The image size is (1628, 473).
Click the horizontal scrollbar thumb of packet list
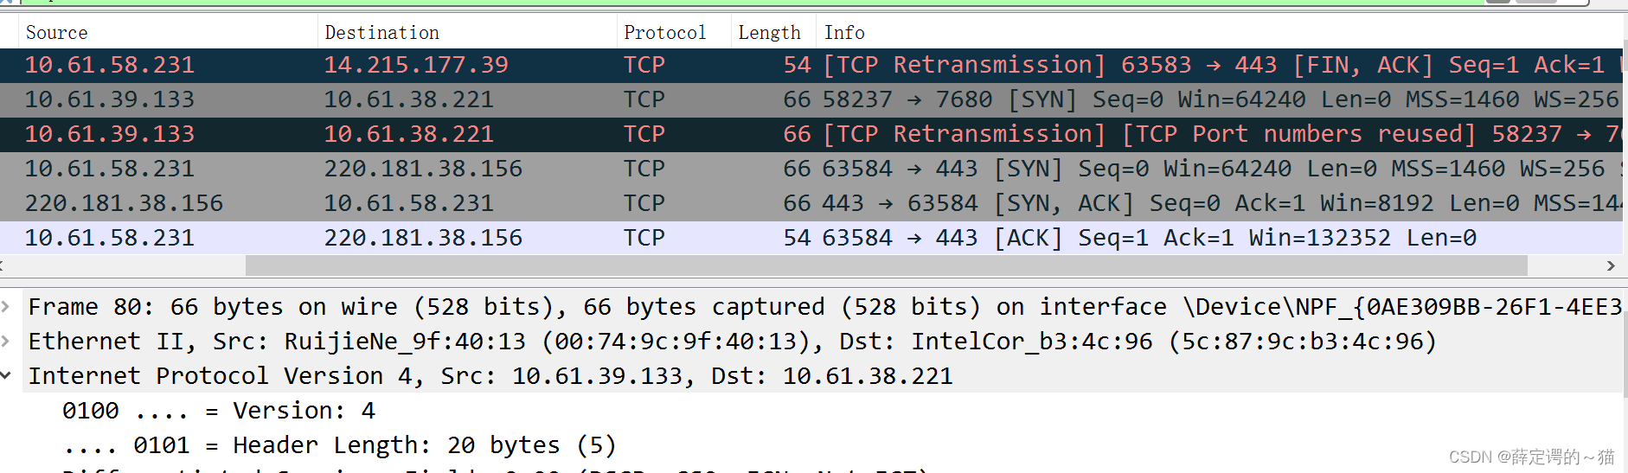887,265
